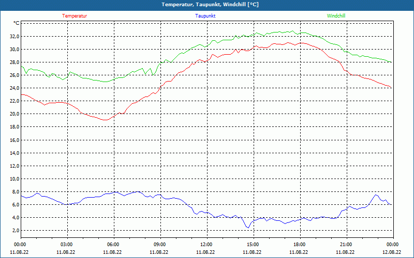Viewport: 414px width, 258px height.
Task: Click the 12,0 y-axis value
Action: pos(14,166)
